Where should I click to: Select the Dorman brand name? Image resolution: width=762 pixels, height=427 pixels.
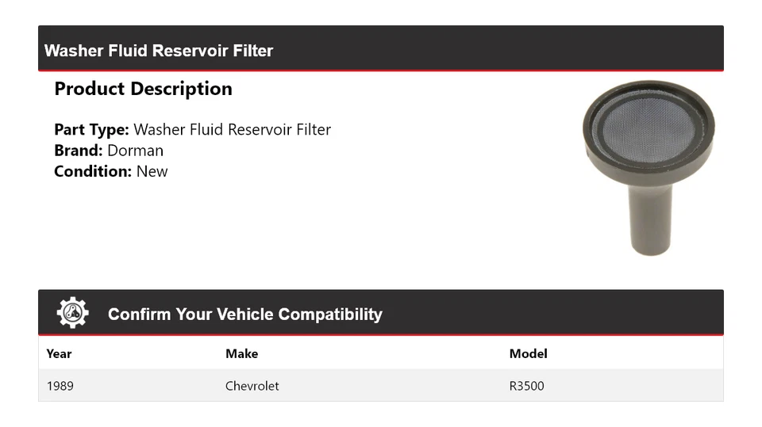135,151
